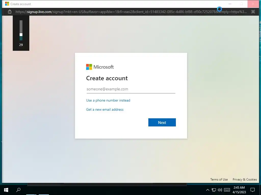Image resolution: width=261 pixels, height=195 pixels.
Task: Open 'Get a new email address' link
Action: (x=105, y=109)
